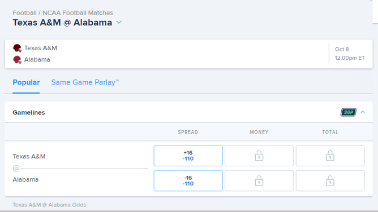The width and height of the screenshot is (378, 212).
Task: Click the locked Texas A&M moneyline cell
Action: [259, 156]
